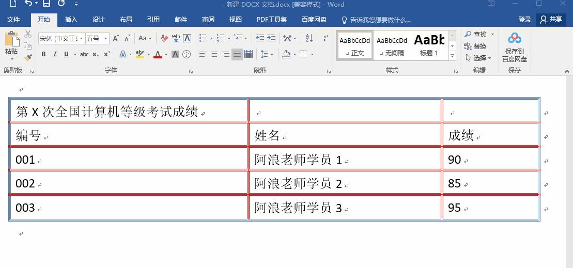
Task: Open the font size combo box
Action: pos(97,38)
